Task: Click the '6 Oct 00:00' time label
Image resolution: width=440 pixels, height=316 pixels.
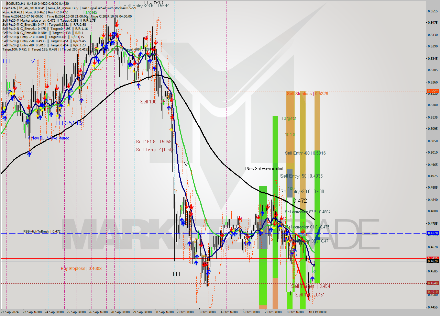Action: pyautogui.click(x=251, y=312)
